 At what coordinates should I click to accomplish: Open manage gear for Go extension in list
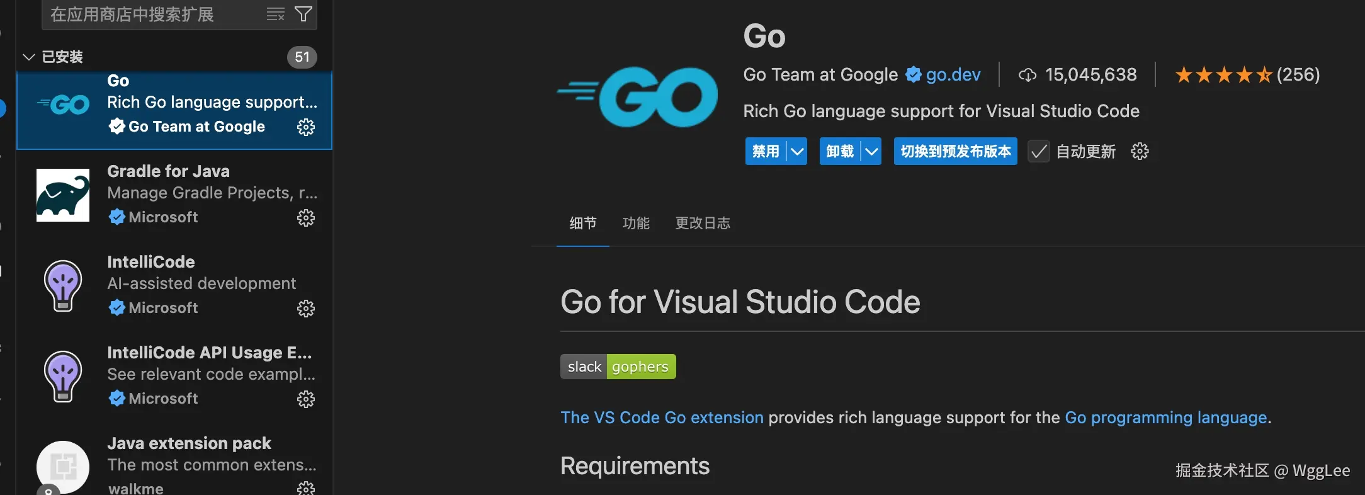(306, 127)
